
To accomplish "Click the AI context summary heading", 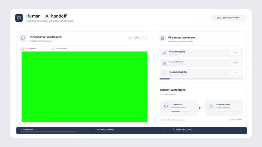I will click(x=181, y=38).
